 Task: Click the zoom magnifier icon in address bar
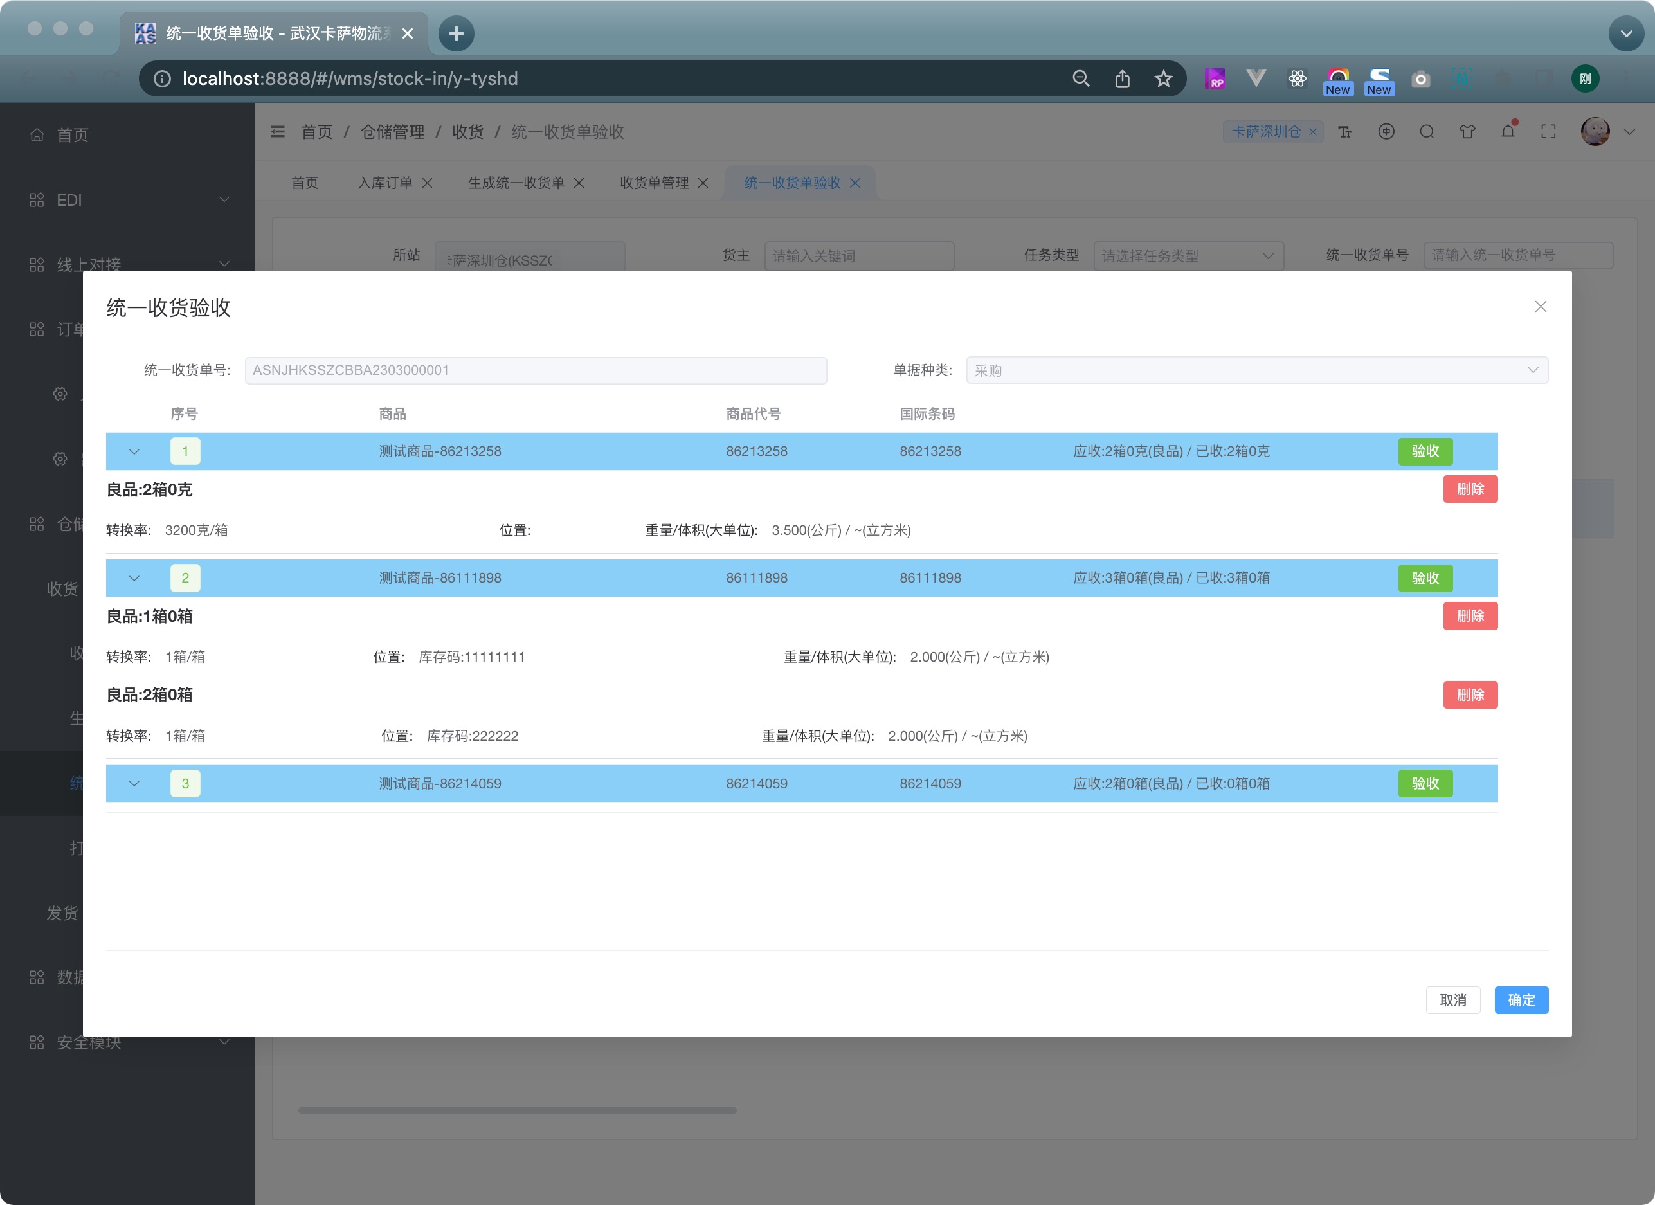[x=1081, y=79]
